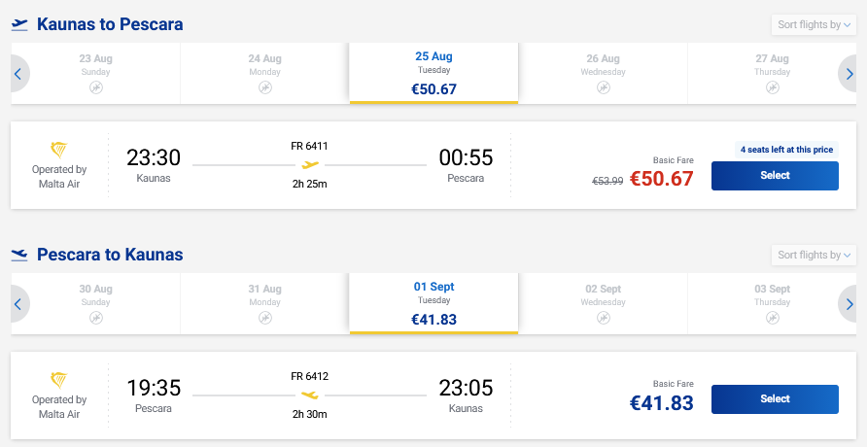Image resolution: width=867 pixels, height=447 pixels.
Task: Click the no-flight icon under 23 Aug
Action: [96, 87]
